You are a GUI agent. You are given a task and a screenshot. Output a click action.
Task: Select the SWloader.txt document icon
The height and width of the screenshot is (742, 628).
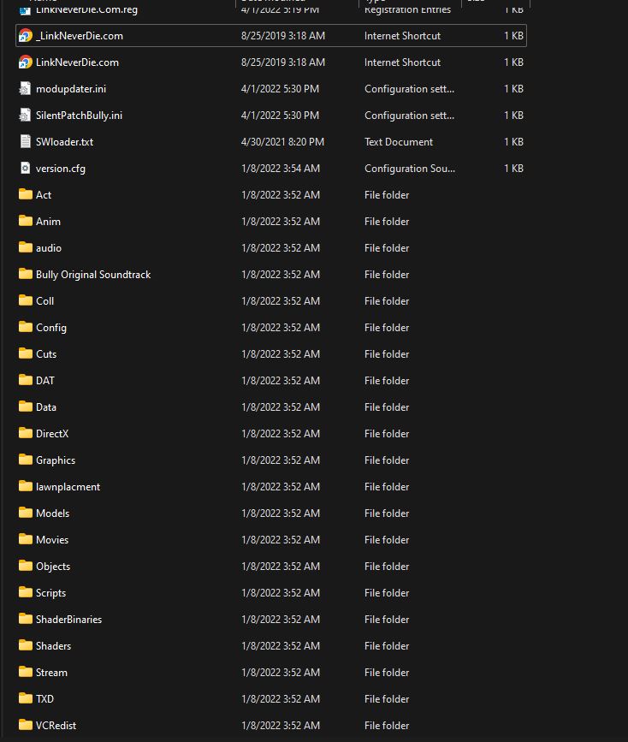pos(26,142)
